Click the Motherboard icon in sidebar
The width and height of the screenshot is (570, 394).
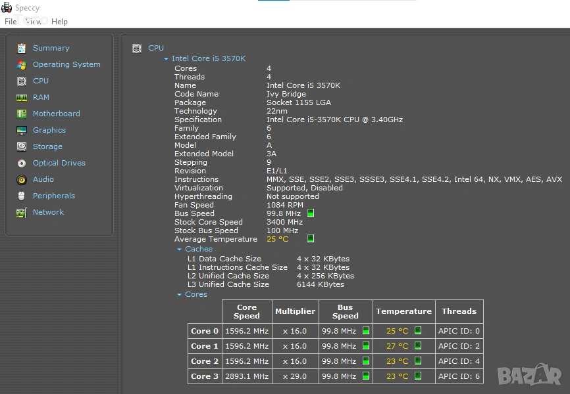pos(22,114)
